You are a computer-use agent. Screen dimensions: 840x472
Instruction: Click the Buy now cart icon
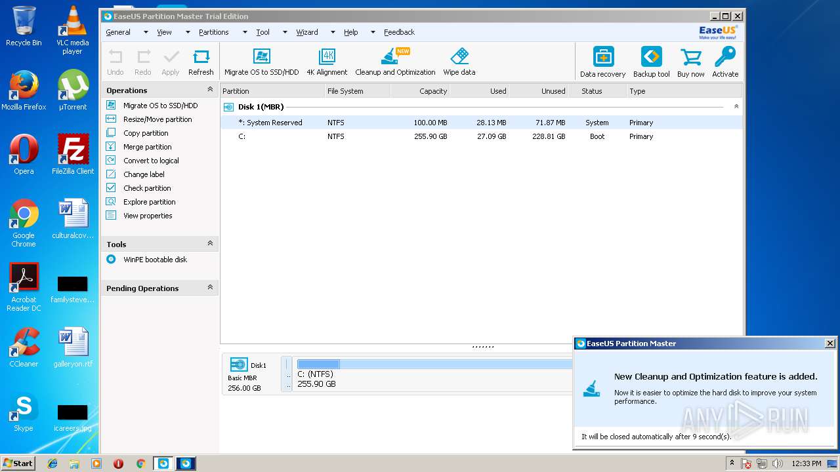(690, 58)
